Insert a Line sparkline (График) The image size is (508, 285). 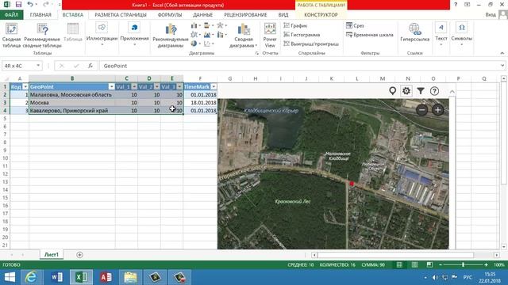pyautogui.click(x=295, y=25)
